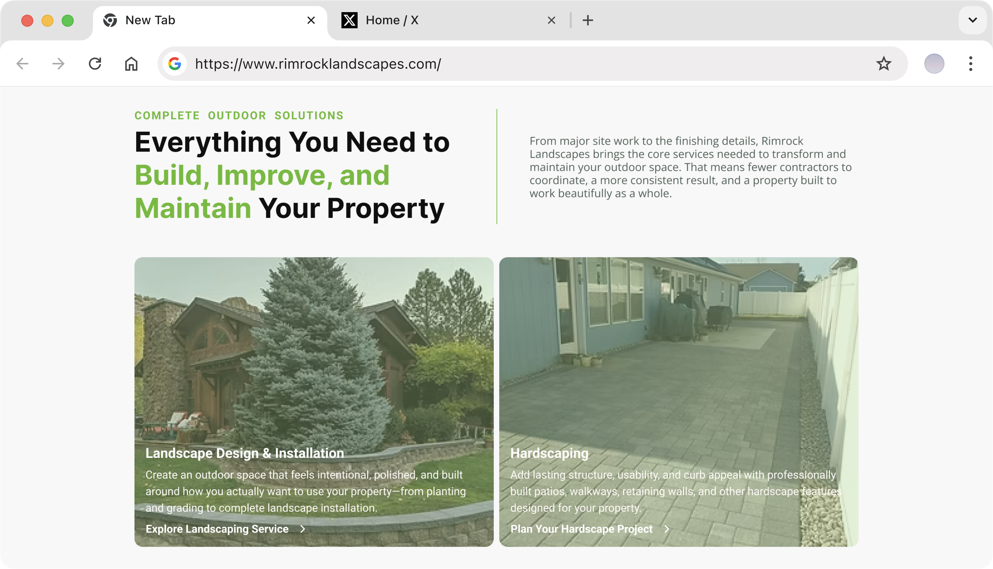Click the Hardscaping card heading
This screenshot has height=569, width=993.
tap(549, 453)
